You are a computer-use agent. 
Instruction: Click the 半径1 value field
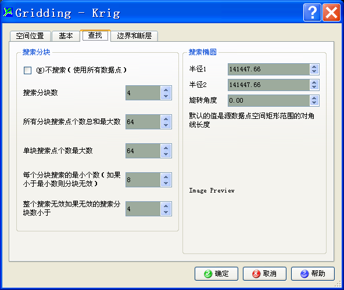(x=268, y=69)
